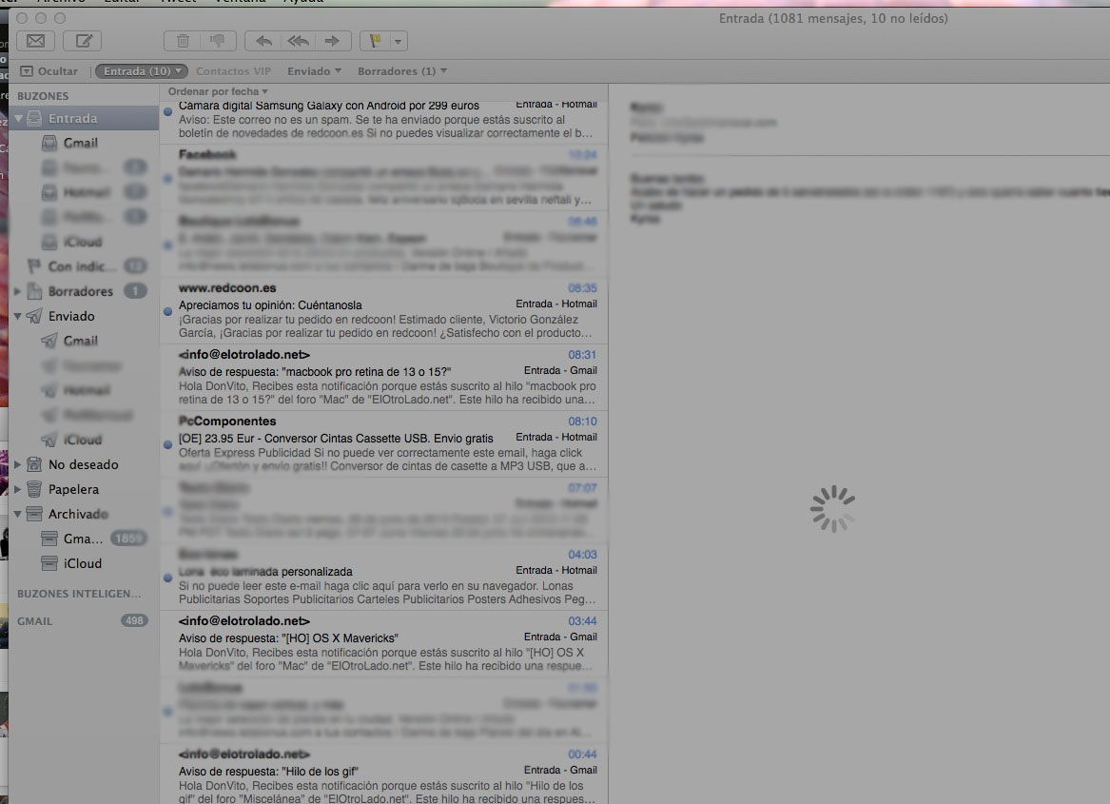The image size is (1110, 804).
Task: Select iCloud under Archivado
Action: [x=84, y=564]
